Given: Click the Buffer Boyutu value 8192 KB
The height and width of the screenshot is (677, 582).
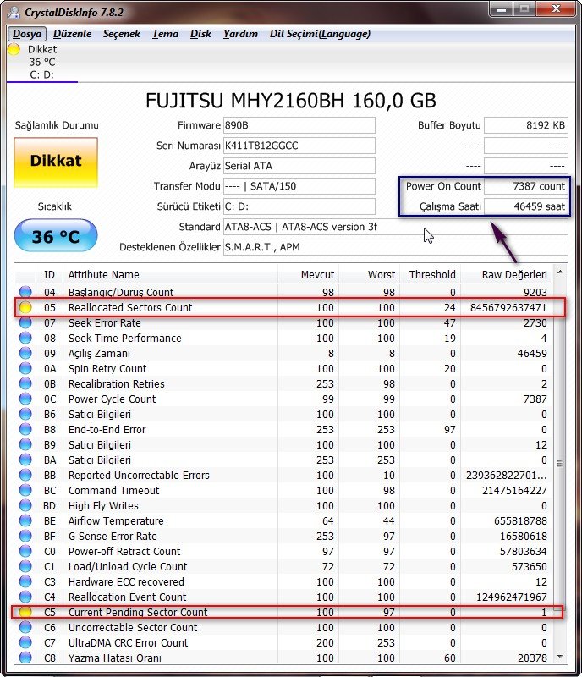Looking at the screenshot, I should (x=525, y=125).
